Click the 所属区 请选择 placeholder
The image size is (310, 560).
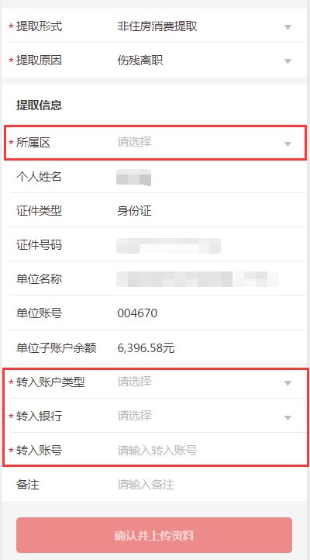(x=135, y=142)
